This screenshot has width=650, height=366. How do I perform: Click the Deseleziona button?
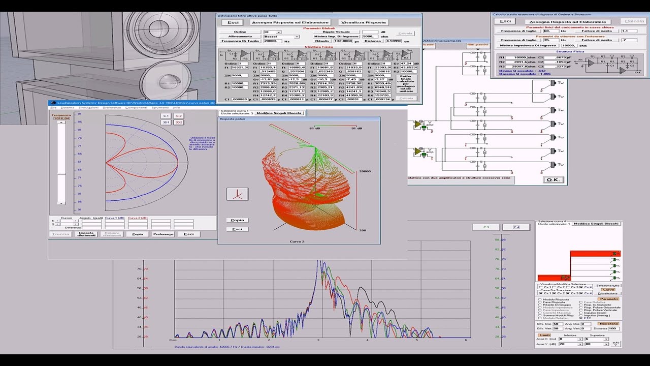click(x=608, y=293)
